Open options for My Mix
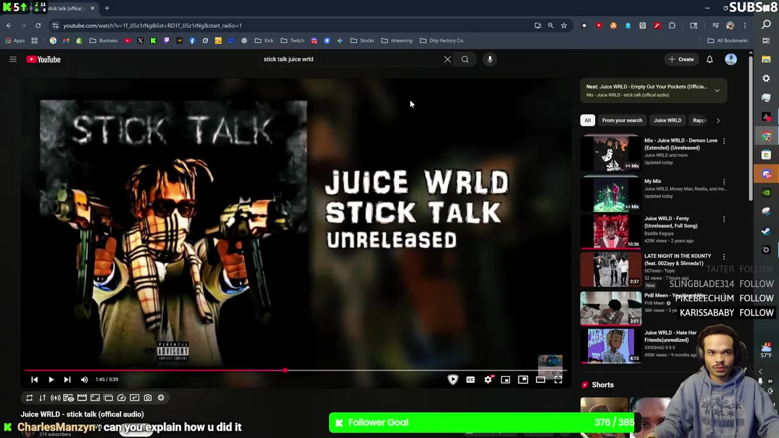This screenshot has height=438, width=779. click(724, 182)
